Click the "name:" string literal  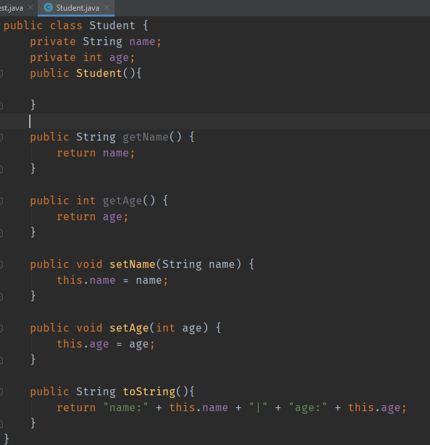[126, 408]
